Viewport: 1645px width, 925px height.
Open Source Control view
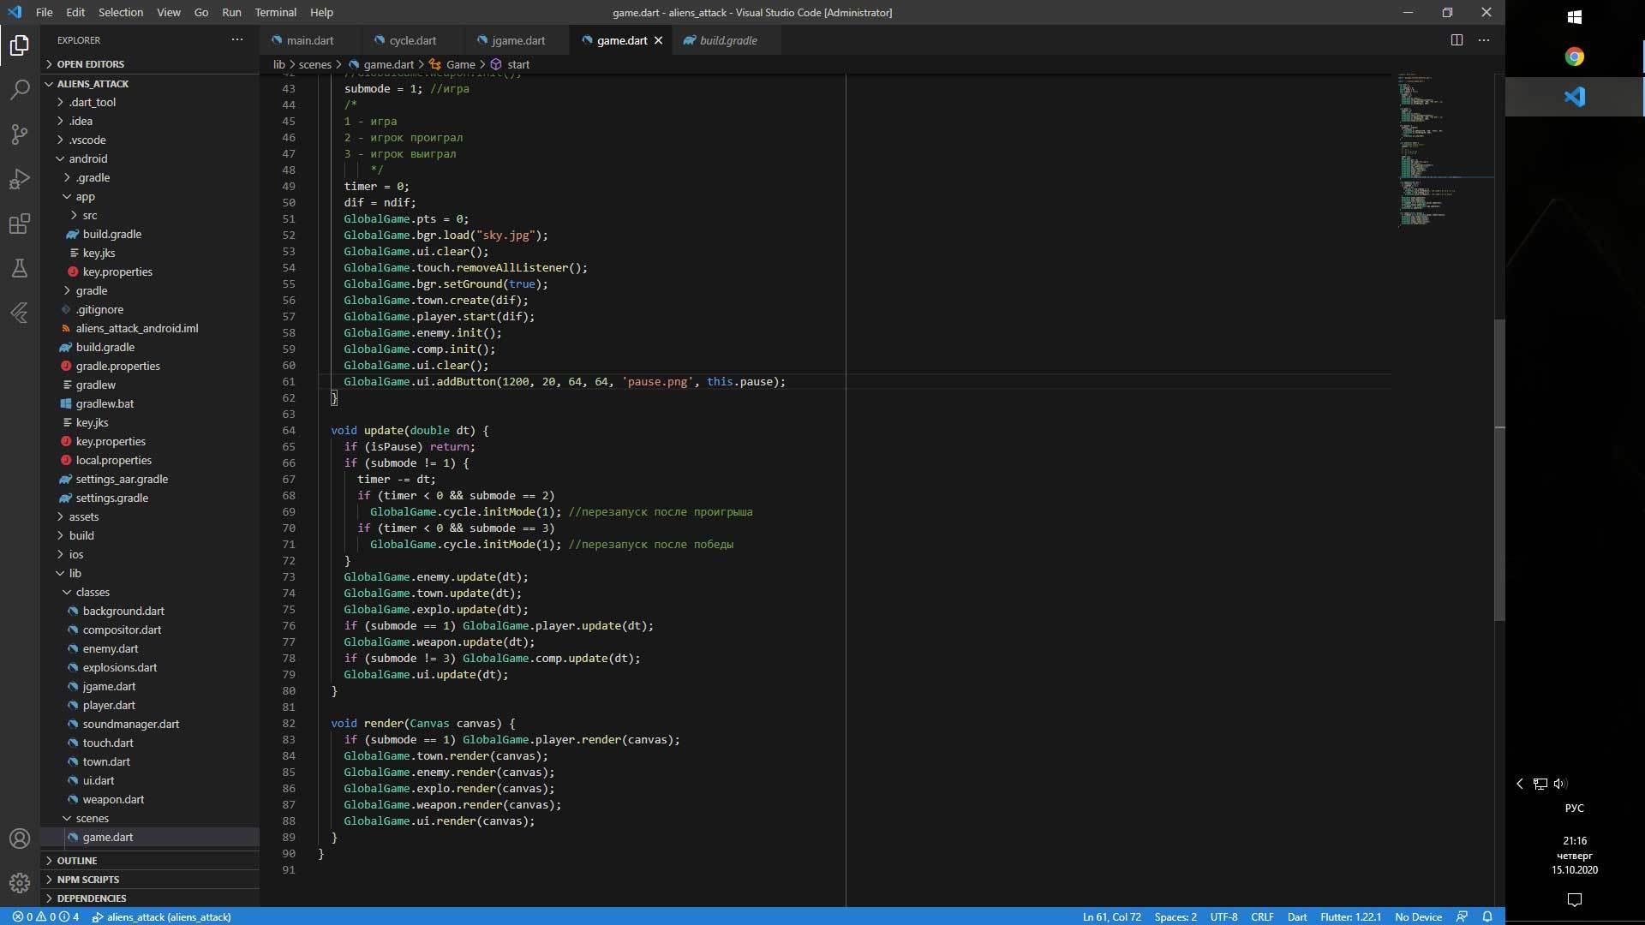tap(20, 134)
